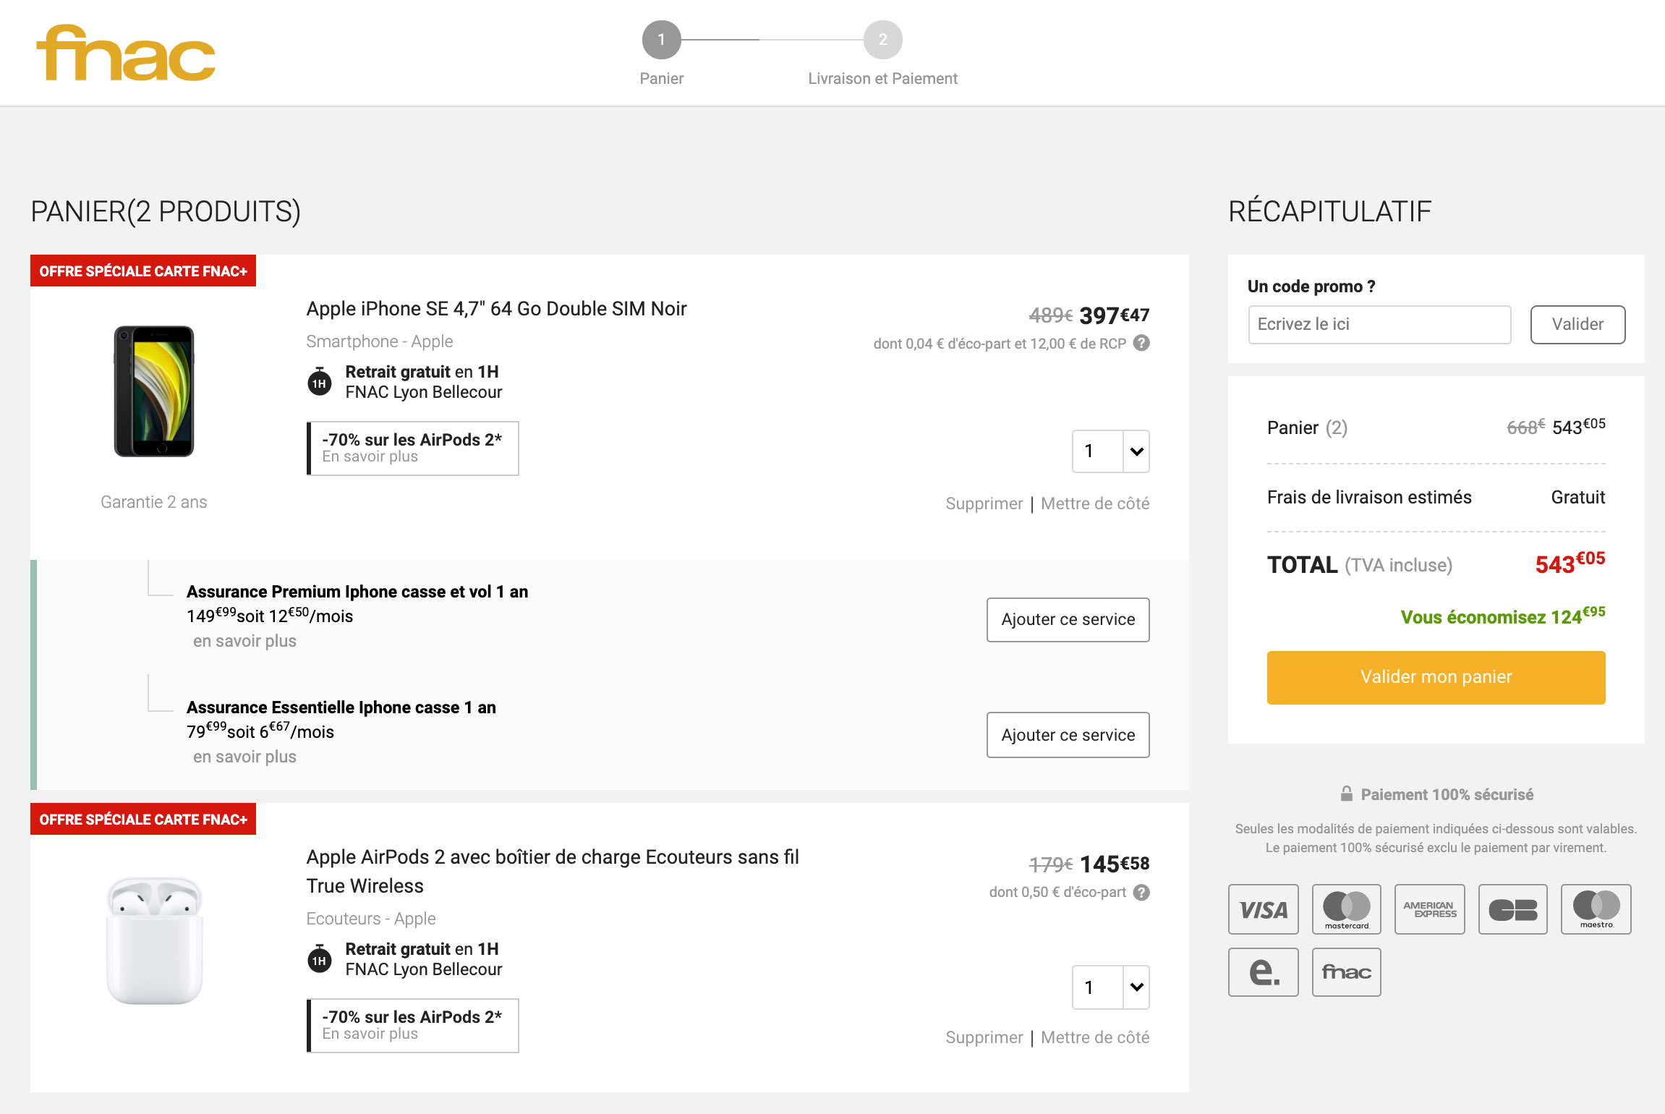The width and height of the screenshot is (1665, 1114).
Task: Open the iPhone SE quantity dropdown
Action: (1110, 451)
